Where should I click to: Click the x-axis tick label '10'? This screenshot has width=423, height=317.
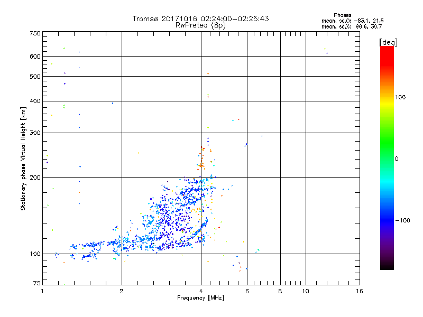pos(306,291)
